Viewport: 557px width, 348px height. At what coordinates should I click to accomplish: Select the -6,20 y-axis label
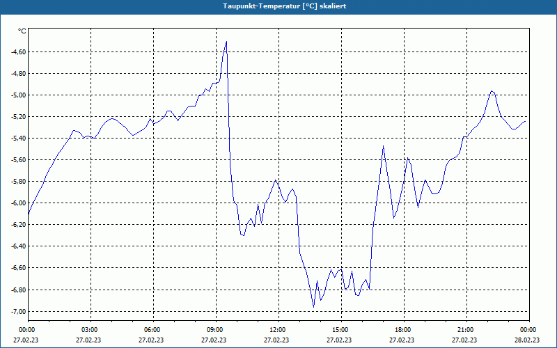(x=18, y=224)
